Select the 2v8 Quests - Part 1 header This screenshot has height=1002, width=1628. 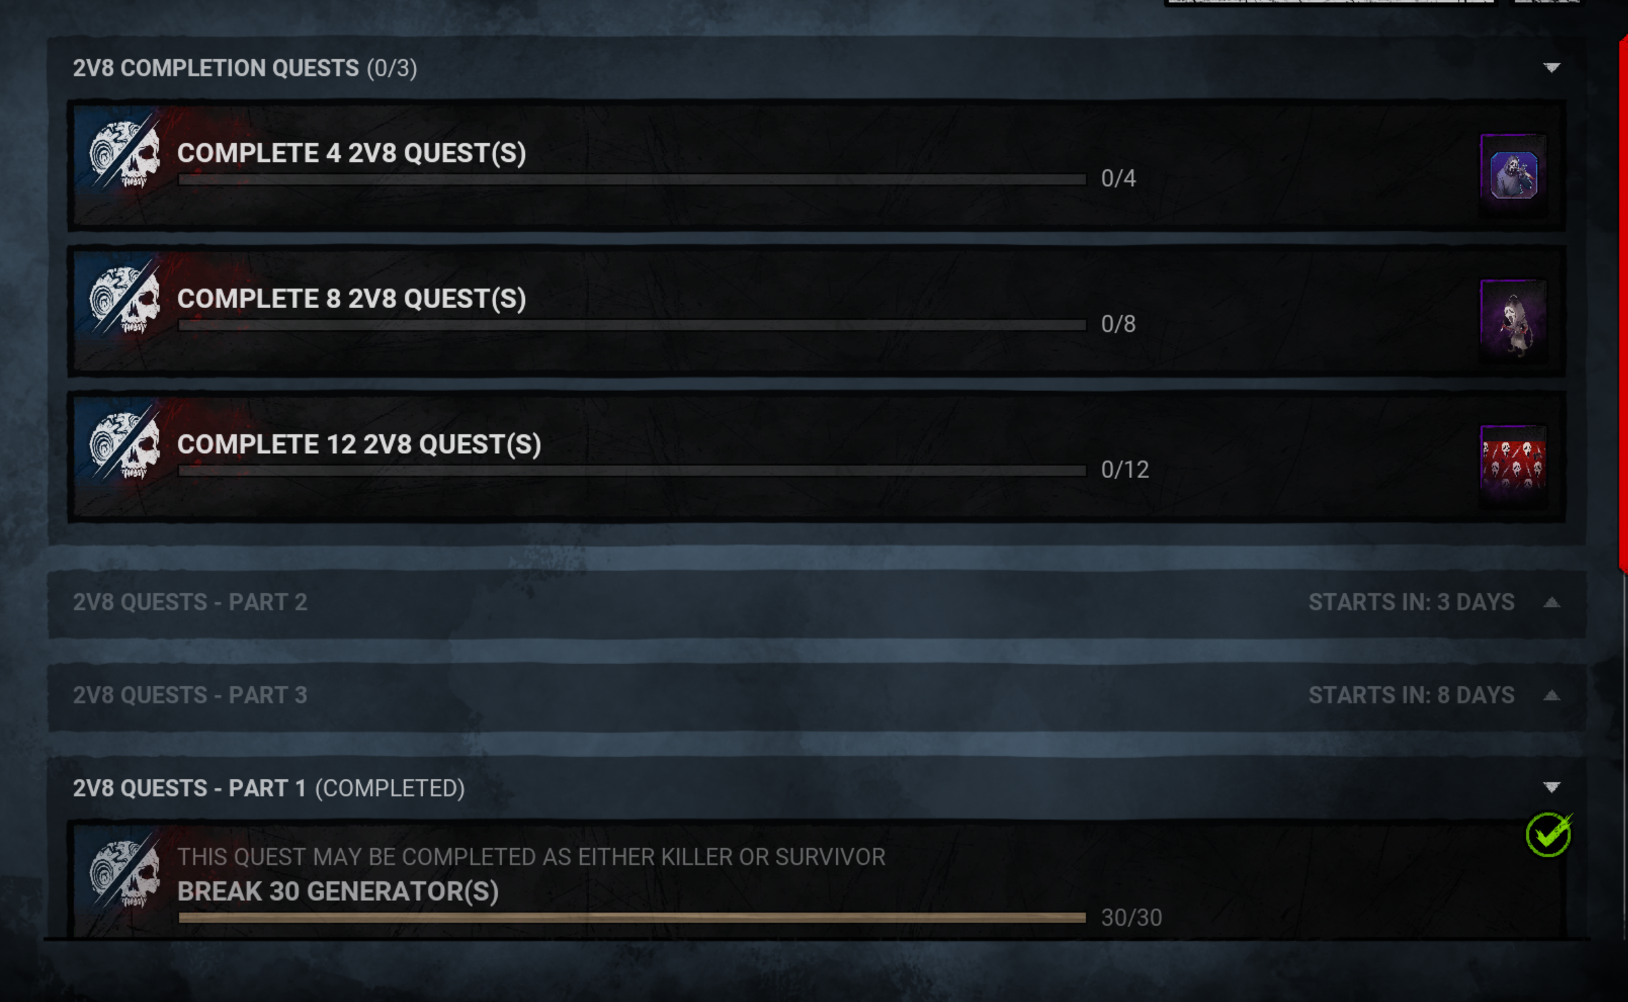[816, 788]
